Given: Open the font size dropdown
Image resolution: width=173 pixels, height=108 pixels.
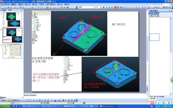Looking at the screenshot, I should 101,7.
